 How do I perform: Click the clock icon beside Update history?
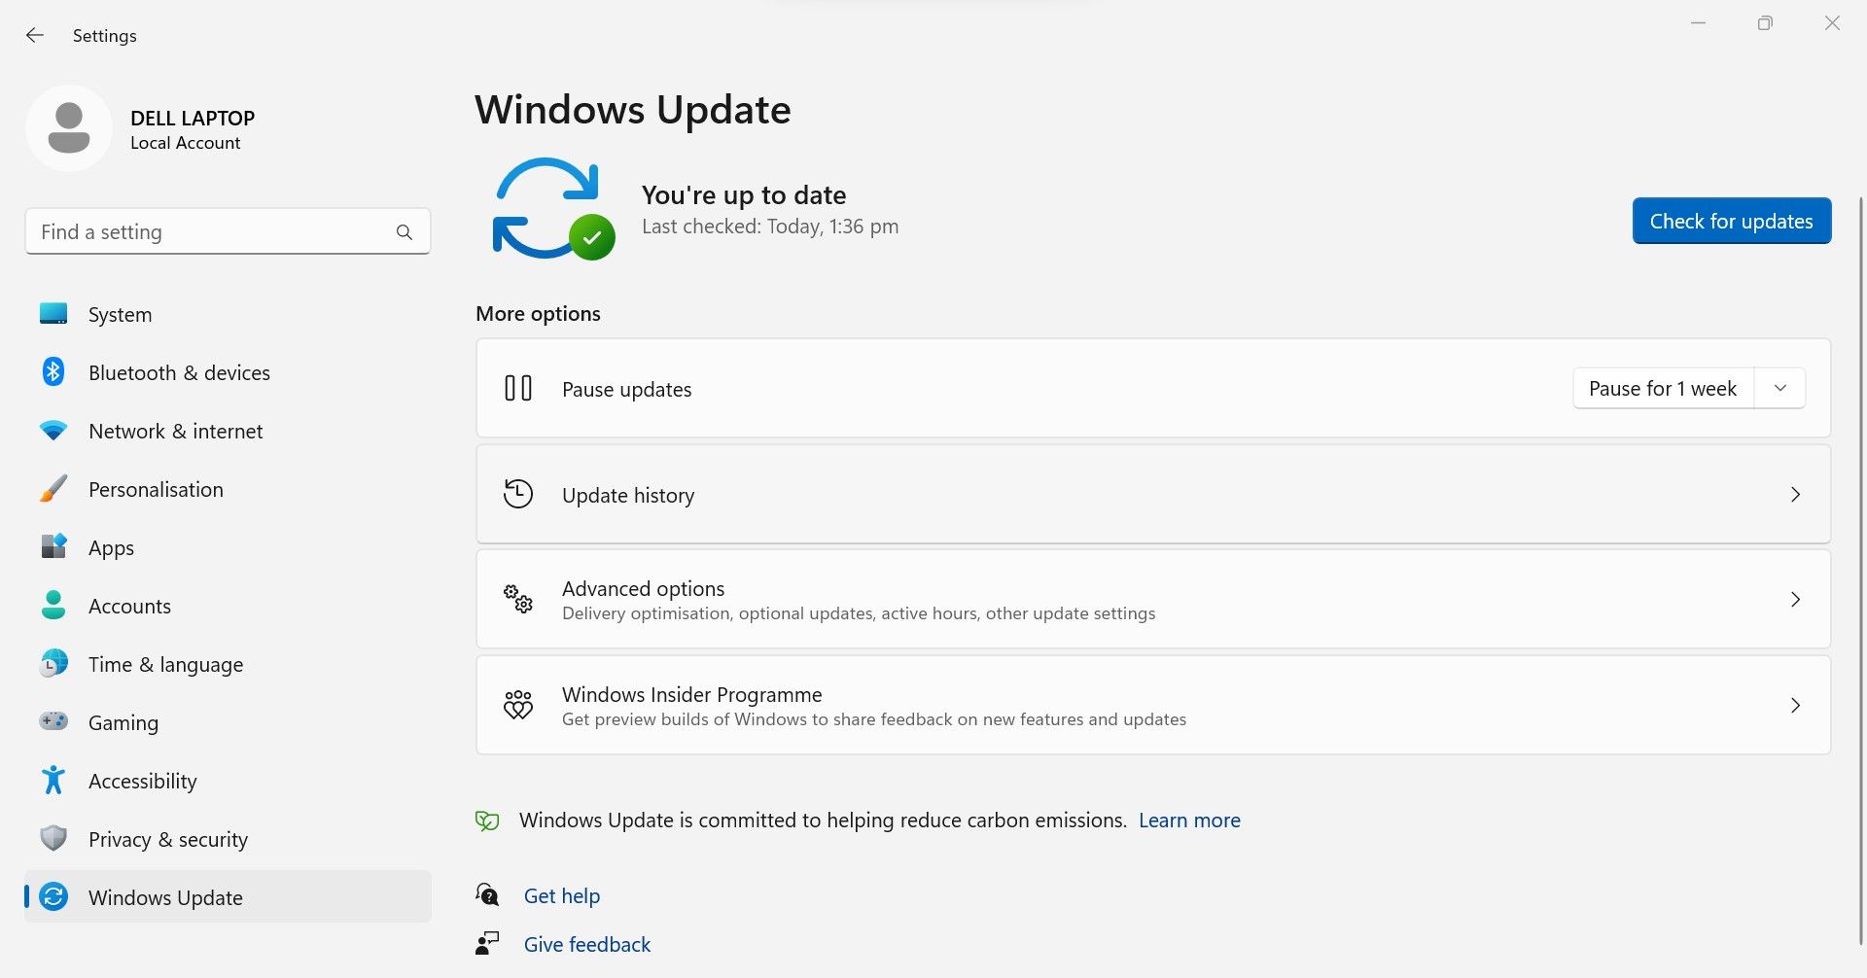click(518, 494)
